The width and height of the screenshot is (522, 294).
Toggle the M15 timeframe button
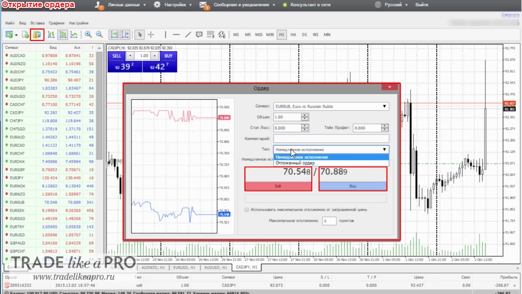(x=259, y=35)
